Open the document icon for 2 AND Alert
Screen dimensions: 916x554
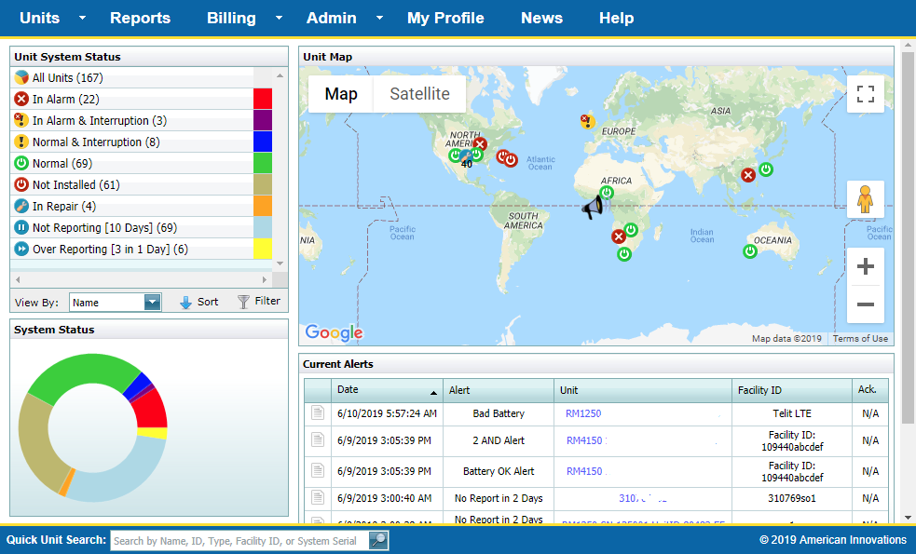[317, 439]
